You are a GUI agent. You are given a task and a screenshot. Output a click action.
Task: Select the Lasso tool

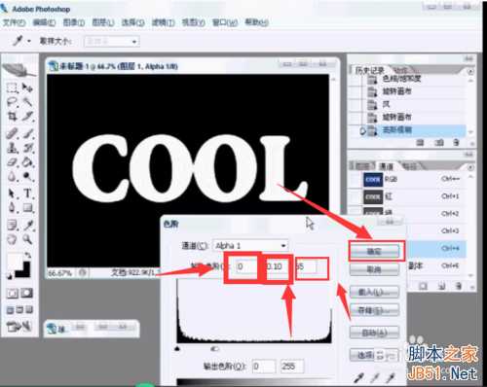pos(13,102)
